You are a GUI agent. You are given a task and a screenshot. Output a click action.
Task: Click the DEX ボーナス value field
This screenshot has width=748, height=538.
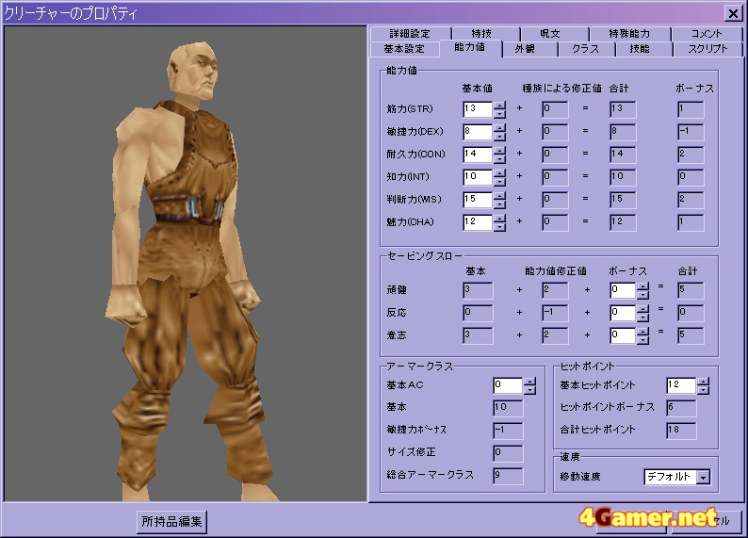click(691, 132)
